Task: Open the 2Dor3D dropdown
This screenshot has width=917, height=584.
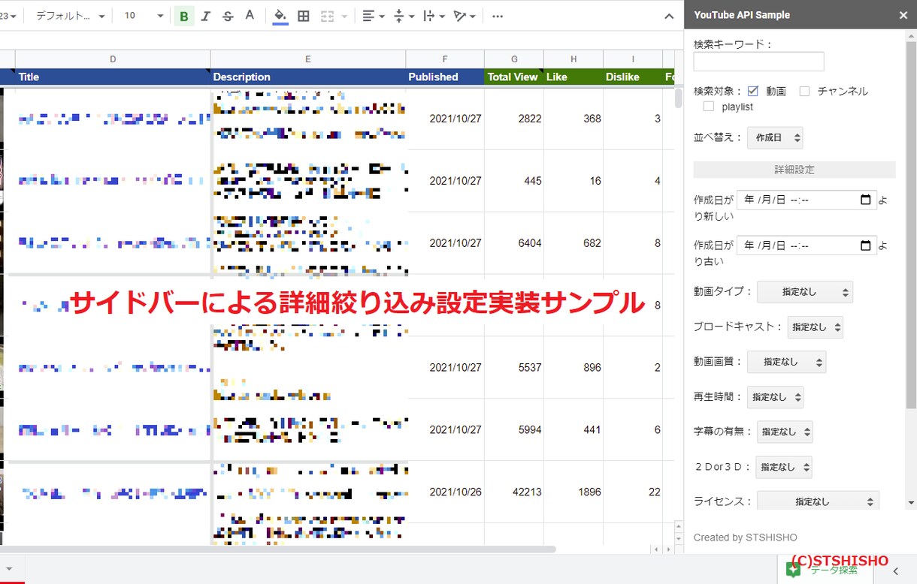Action: pos(784,467)
